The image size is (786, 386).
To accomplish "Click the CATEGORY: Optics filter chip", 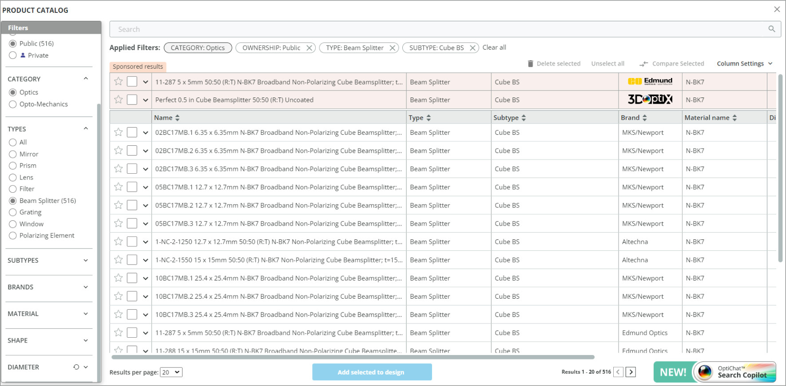I will coord(198,48).
